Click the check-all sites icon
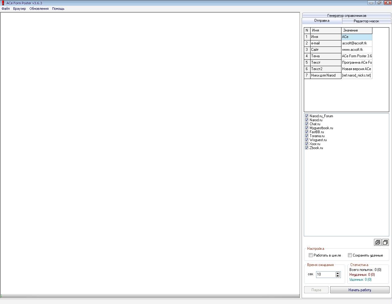 point(378,242)
